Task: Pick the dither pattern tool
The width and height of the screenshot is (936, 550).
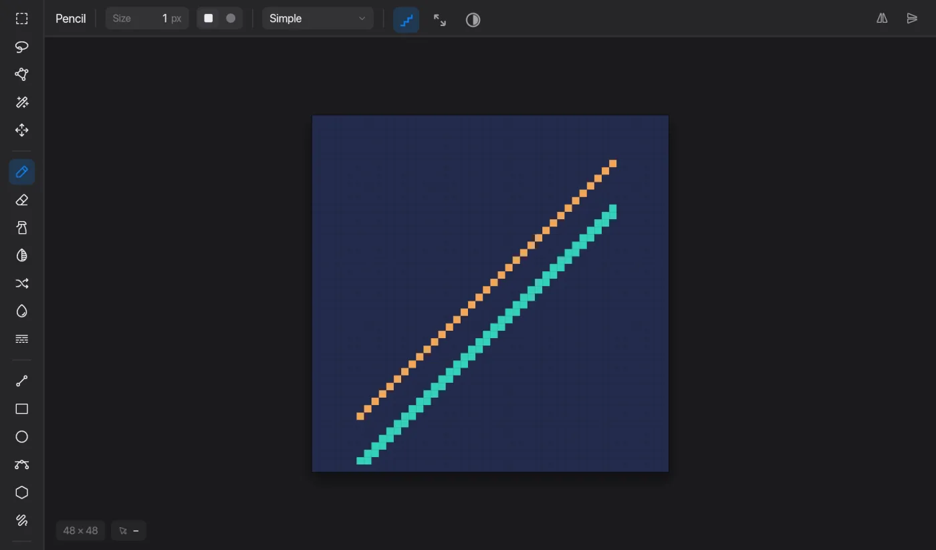Action: 22,339
